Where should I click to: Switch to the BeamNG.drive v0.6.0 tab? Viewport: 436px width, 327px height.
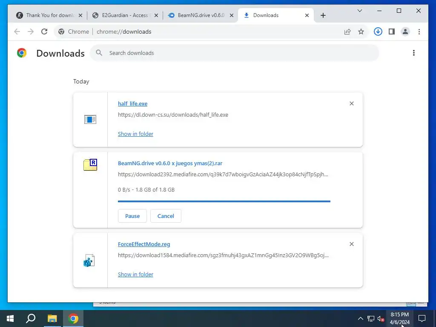click(x=201, y=15)
